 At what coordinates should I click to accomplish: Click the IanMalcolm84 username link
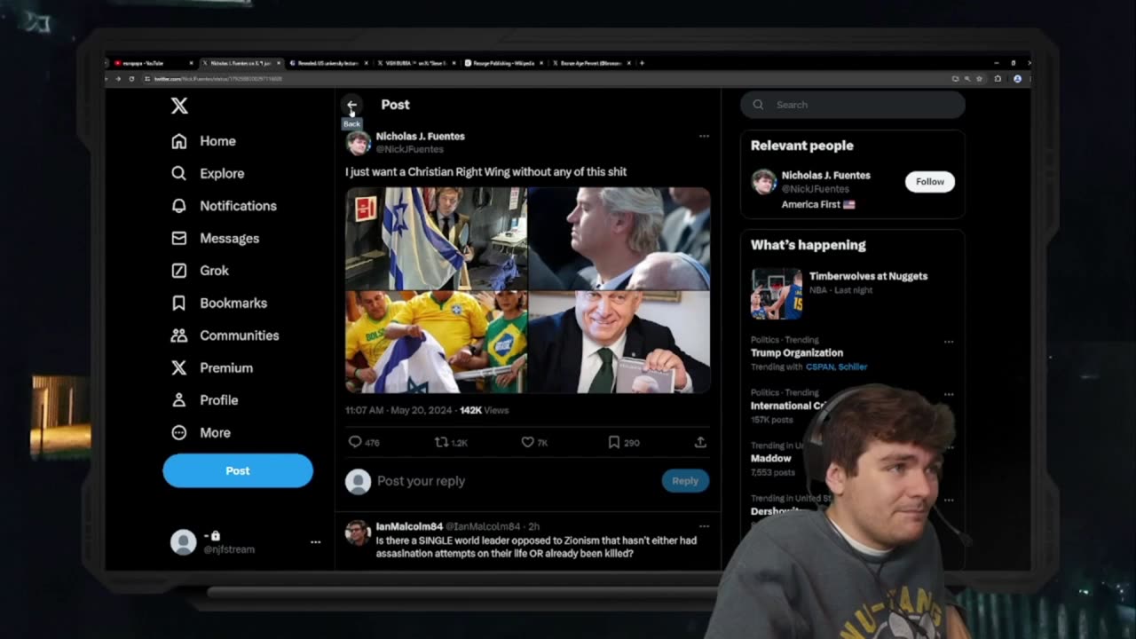tap(409, 526)
